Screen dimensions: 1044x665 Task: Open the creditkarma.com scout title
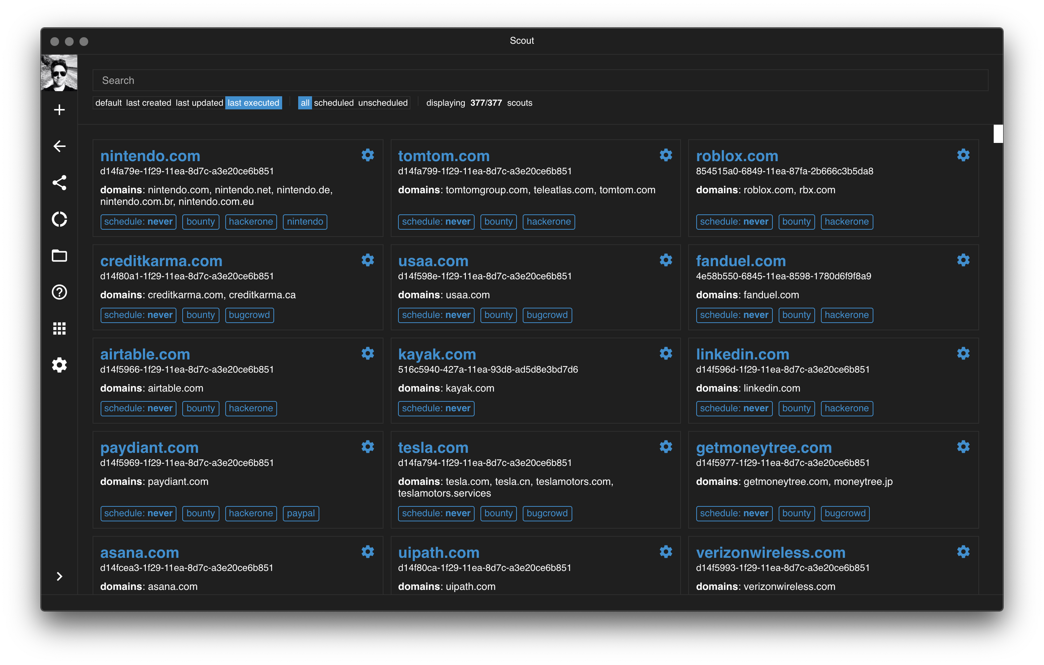[161, 261]
